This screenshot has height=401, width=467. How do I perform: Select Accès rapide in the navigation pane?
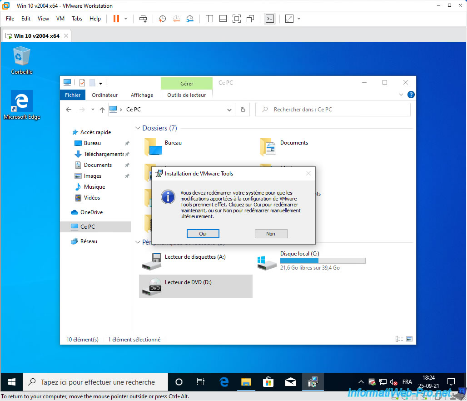tap(95, 132)
